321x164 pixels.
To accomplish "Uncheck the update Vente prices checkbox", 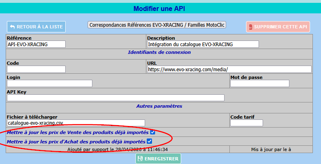I will (x=152, y=132).
